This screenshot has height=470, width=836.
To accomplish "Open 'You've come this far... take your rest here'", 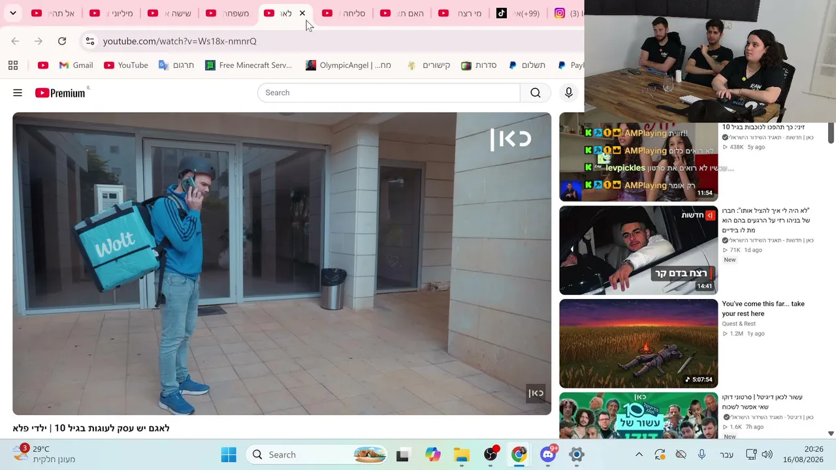I will (x=763, y=309).
